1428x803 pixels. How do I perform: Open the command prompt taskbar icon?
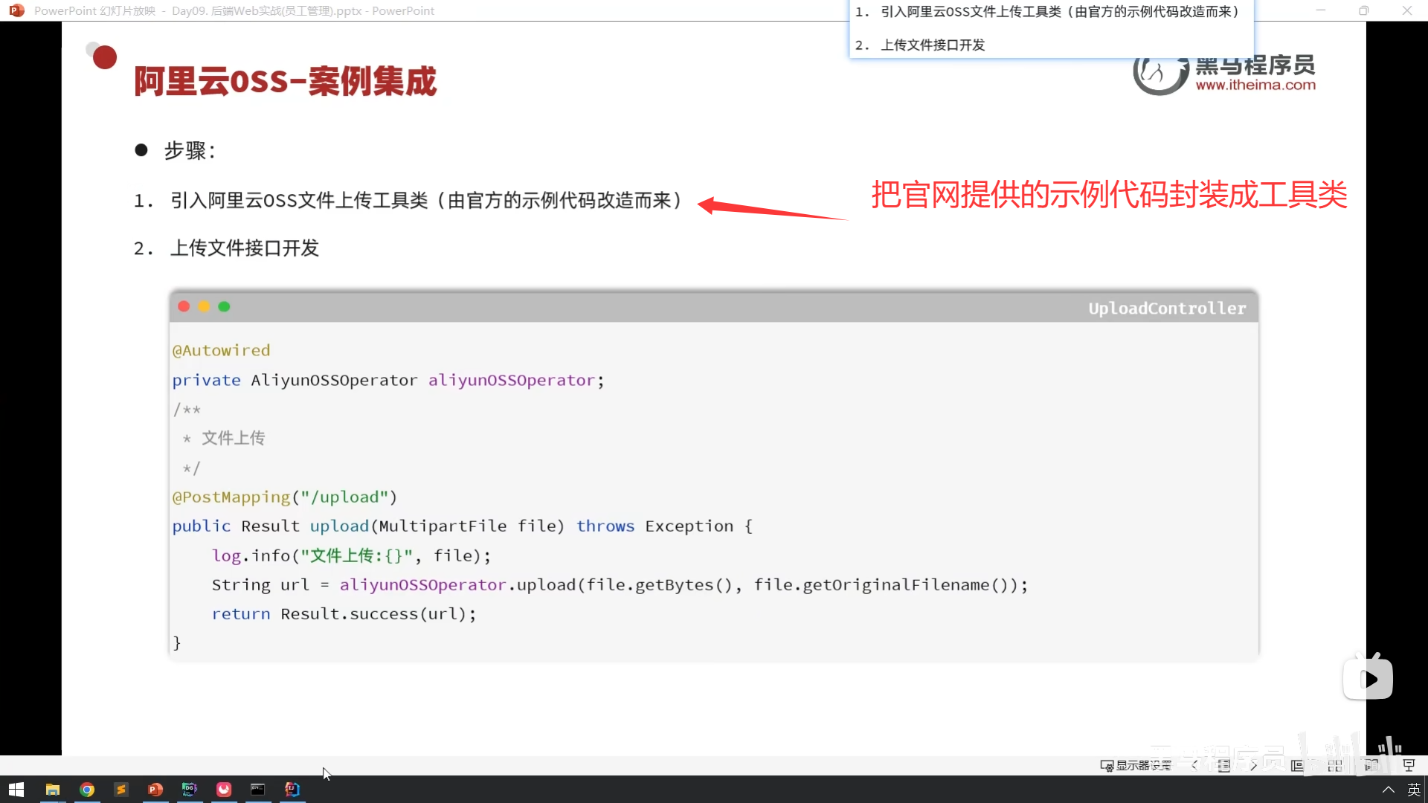pos(258,789)
